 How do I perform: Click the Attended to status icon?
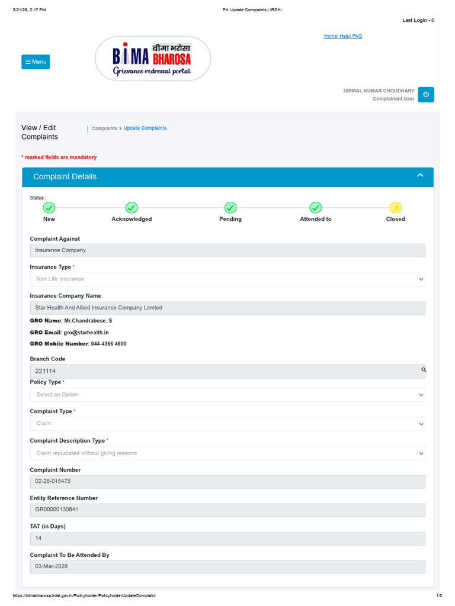coord(316,208)
